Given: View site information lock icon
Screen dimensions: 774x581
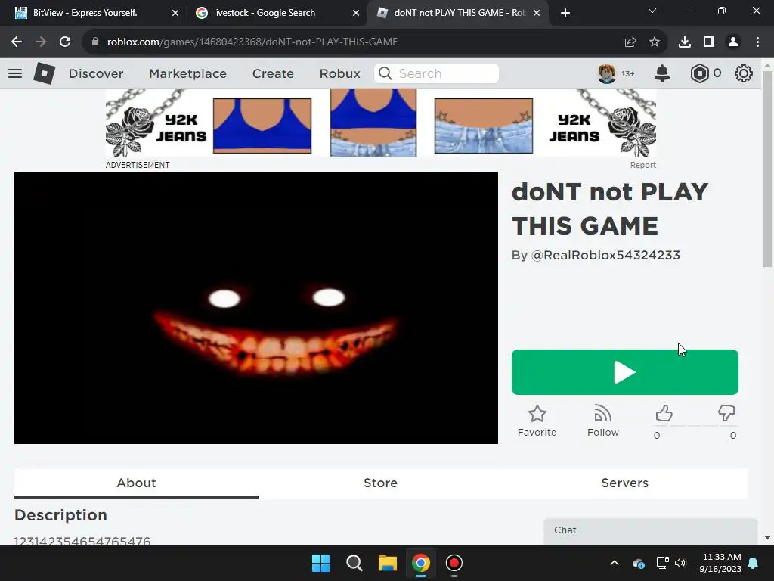Looking at the screenshot, I should point(95,42).
